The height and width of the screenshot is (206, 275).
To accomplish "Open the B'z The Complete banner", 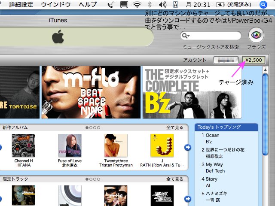I will 192,92.
